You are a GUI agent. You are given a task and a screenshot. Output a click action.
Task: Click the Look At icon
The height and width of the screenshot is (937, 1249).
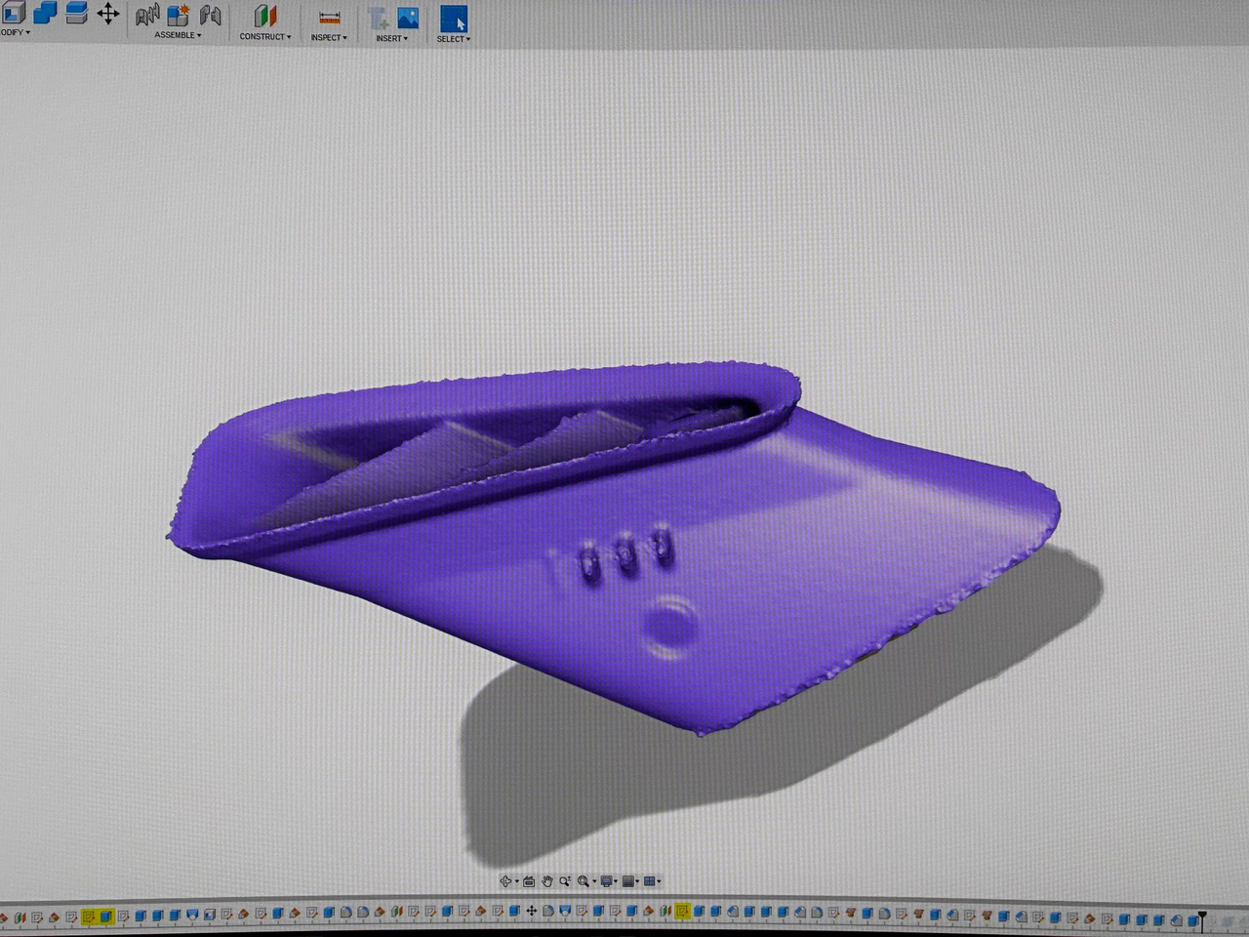coord(529,881)
